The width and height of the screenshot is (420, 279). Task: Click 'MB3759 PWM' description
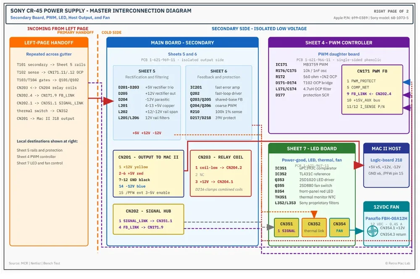click(315, 65)
